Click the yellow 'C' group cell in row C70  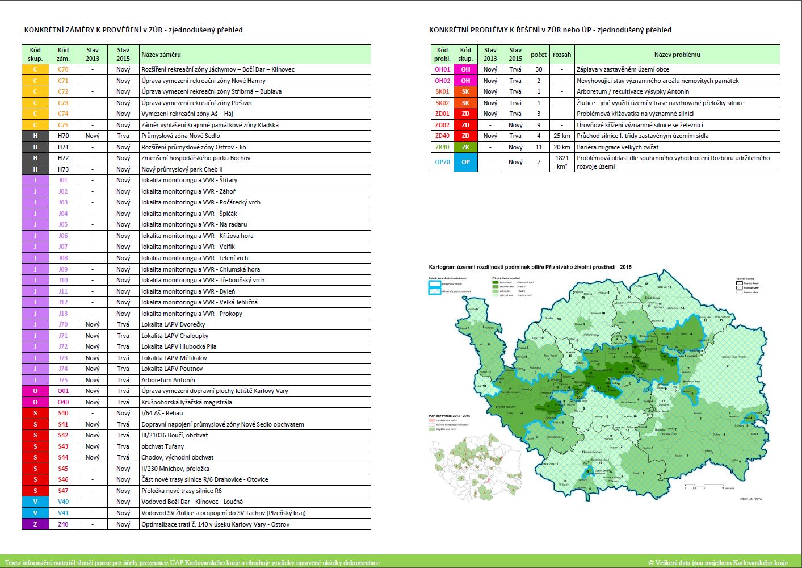tap(35, 69)
